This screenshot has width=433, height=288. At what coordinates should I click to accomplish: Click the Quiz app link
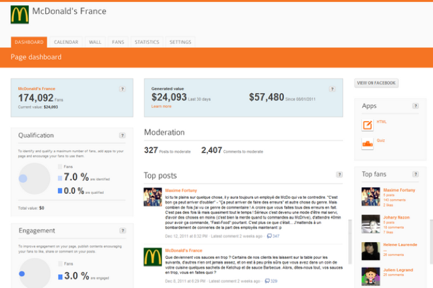pos(381,141)
